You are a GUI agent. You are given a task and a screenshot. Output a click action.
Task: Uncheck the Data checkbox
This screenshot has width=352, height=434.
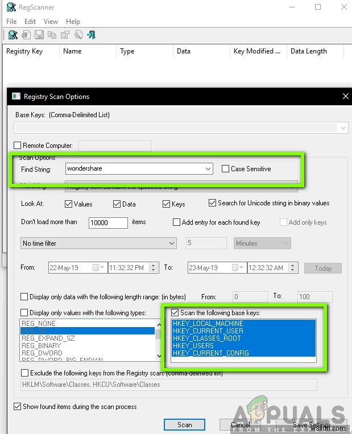coord(117,204)
